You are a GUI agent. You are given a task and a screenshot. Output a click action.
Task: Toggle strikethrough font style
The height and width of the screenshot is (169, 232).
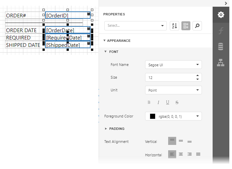(x=177, y=102)
